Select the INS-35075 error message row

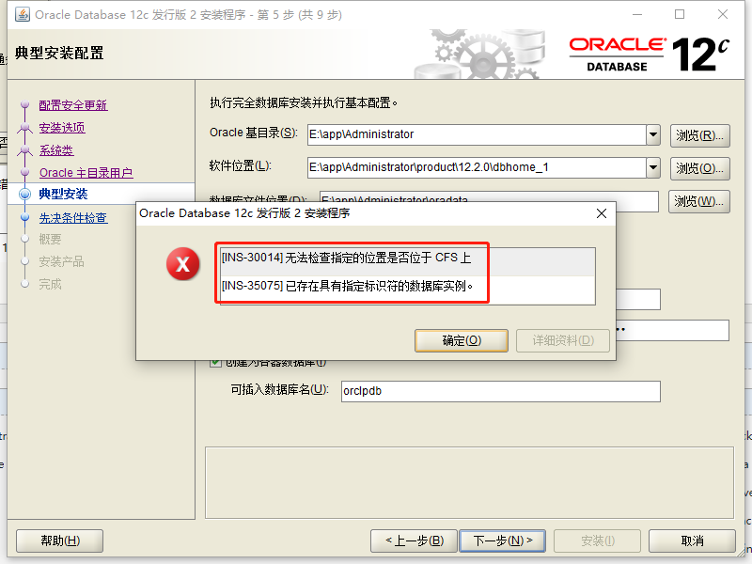[x=408, y=287]
